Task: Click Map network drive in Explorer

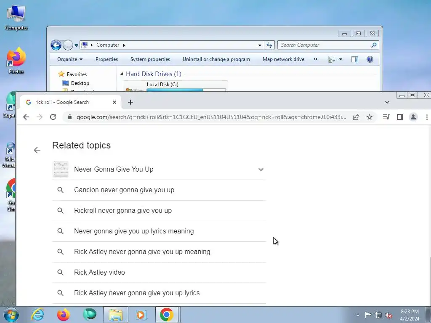Action: point(283,59)
